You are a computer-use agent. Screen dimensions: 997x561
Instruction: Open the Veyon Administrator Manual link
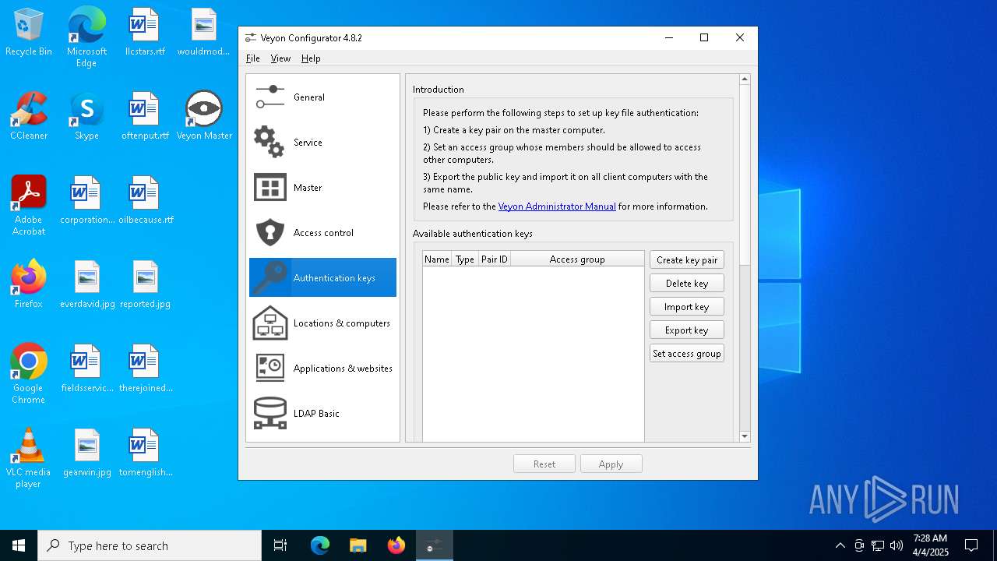557,206
